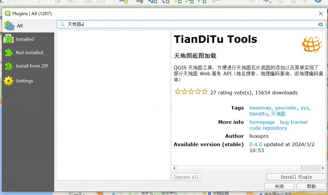Click the Upgrade All button

click(186, 177)
